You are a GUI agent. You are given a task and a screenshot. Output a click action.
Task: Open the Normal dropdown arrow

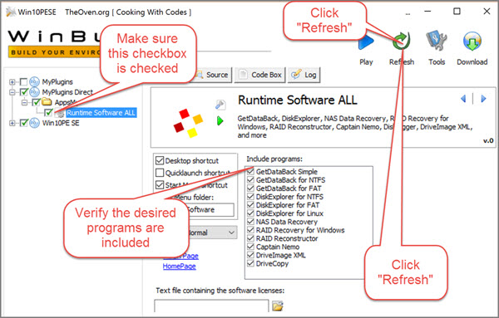(x=232, y=232)
